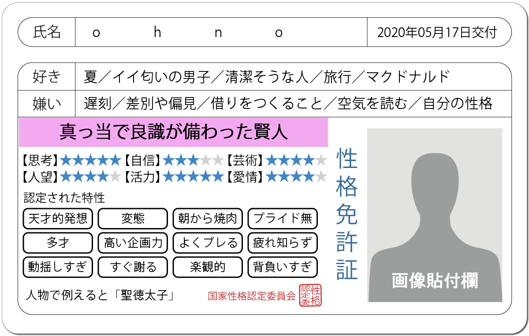Click the 人望 star rating
The image size is (529, 336).
(90, 177)
